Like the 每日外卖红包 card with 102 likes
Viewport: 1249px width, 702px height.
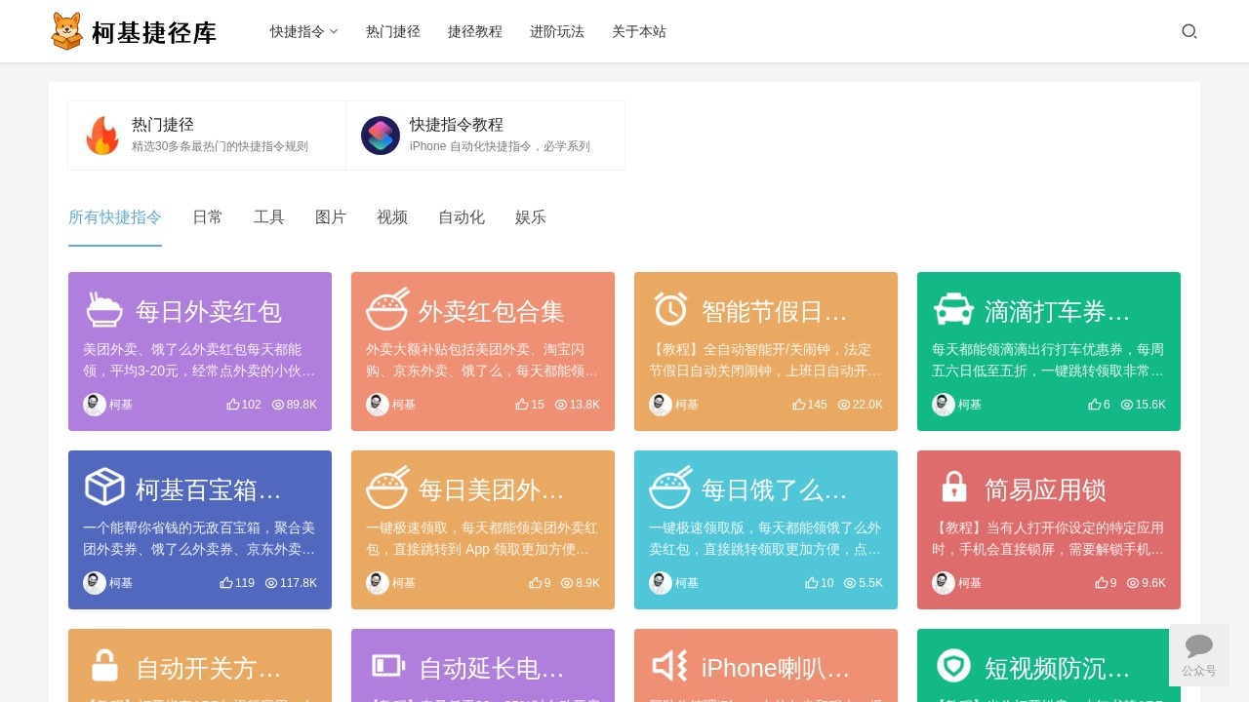click(x=232, y=405)
